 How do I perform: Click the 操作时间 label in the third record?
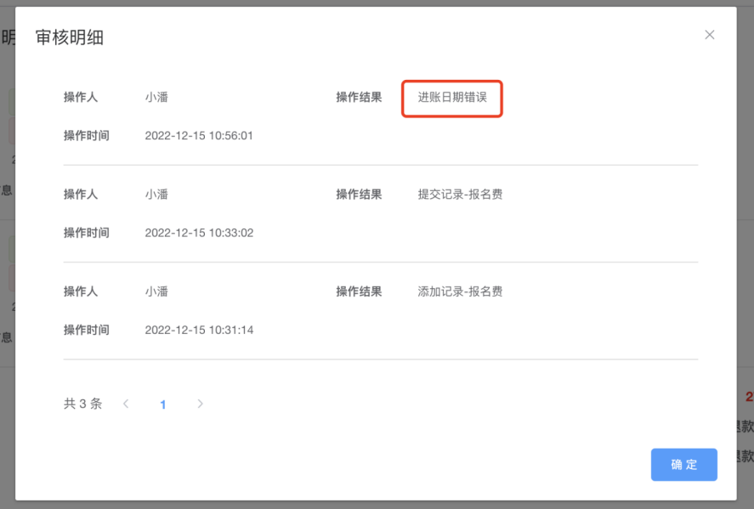point(87,330)
